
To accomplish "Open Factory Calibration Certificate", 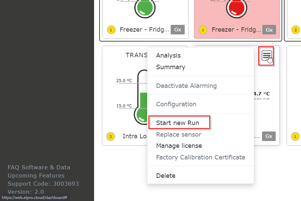I will [200, 157].
